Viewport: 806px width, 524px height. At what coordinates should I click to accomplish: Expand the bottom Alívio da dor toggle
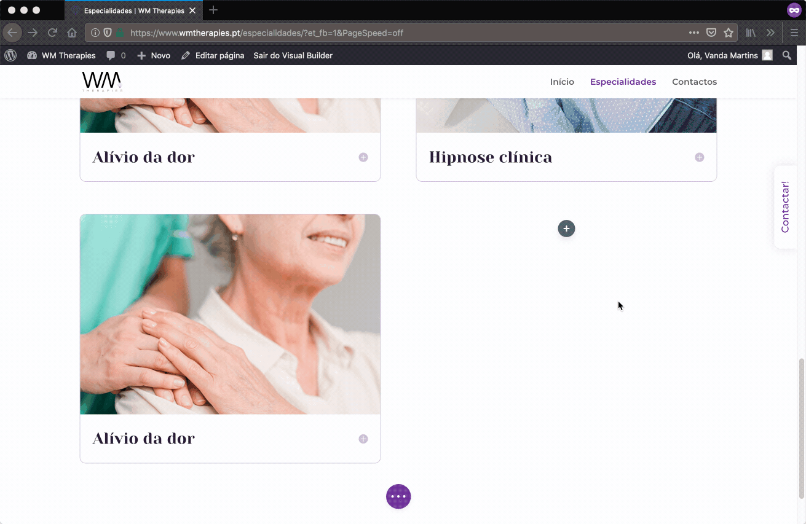pyautogui.click(x=363, y=439)
